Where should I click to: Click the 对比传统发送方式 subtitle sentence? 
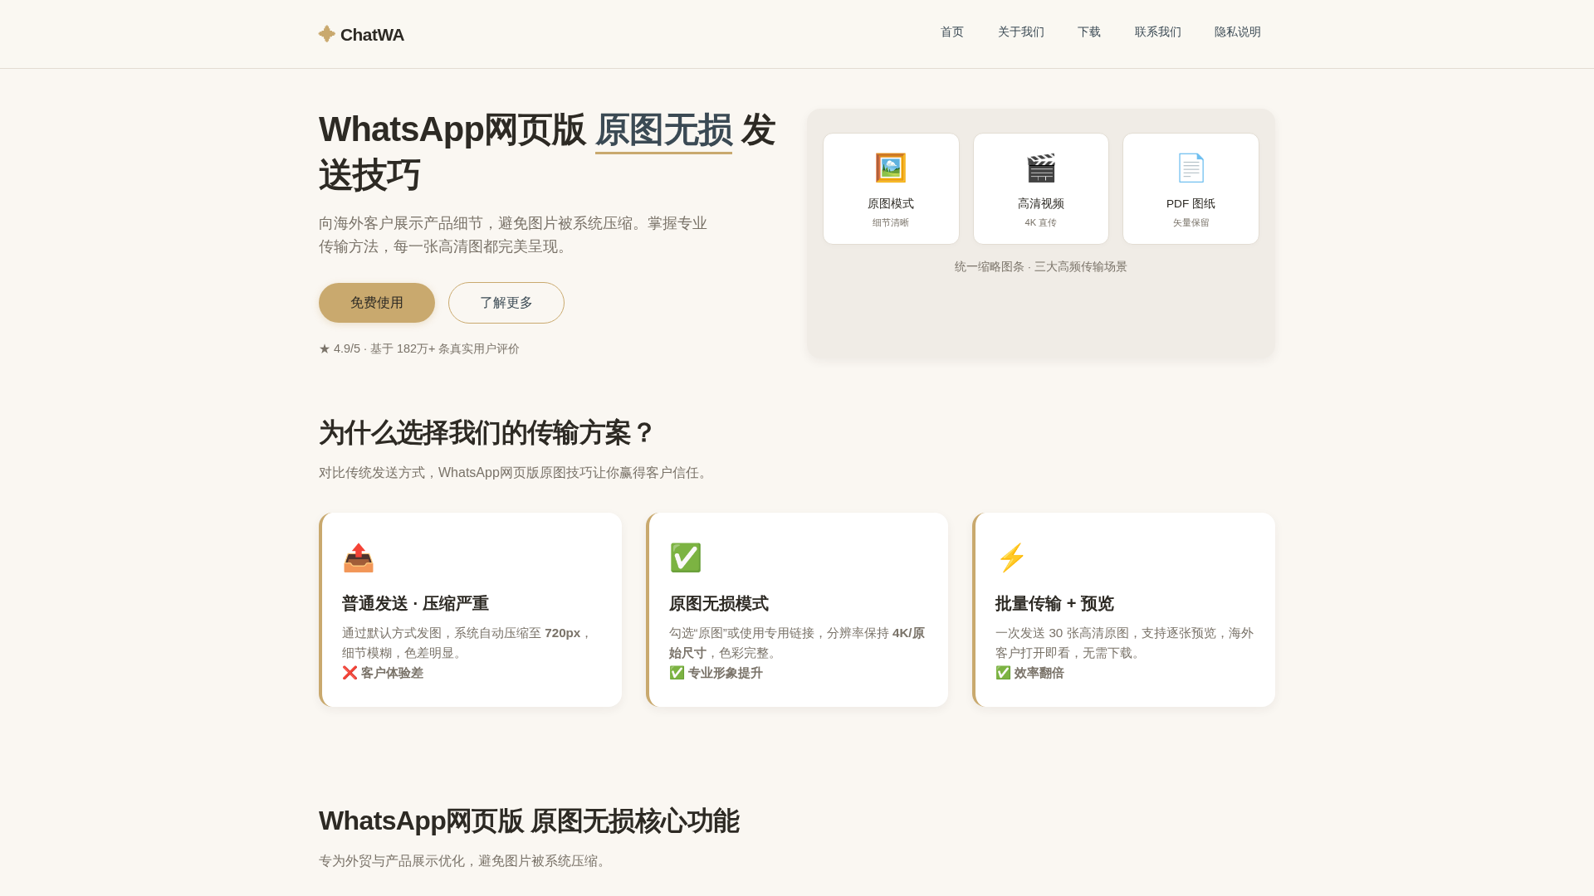click(515, 473)
